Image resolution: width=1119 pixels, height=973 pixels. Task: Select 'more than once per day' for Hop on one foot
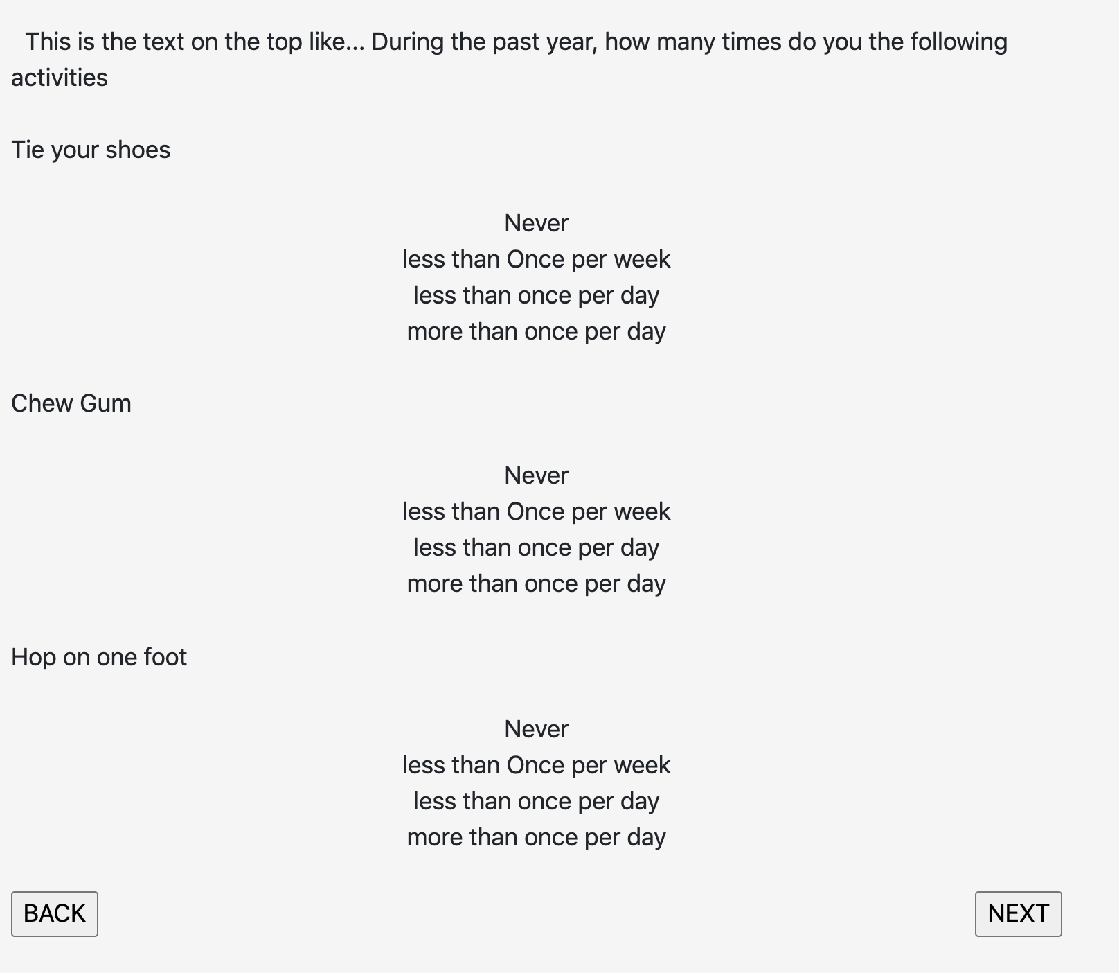click(536, 837)
